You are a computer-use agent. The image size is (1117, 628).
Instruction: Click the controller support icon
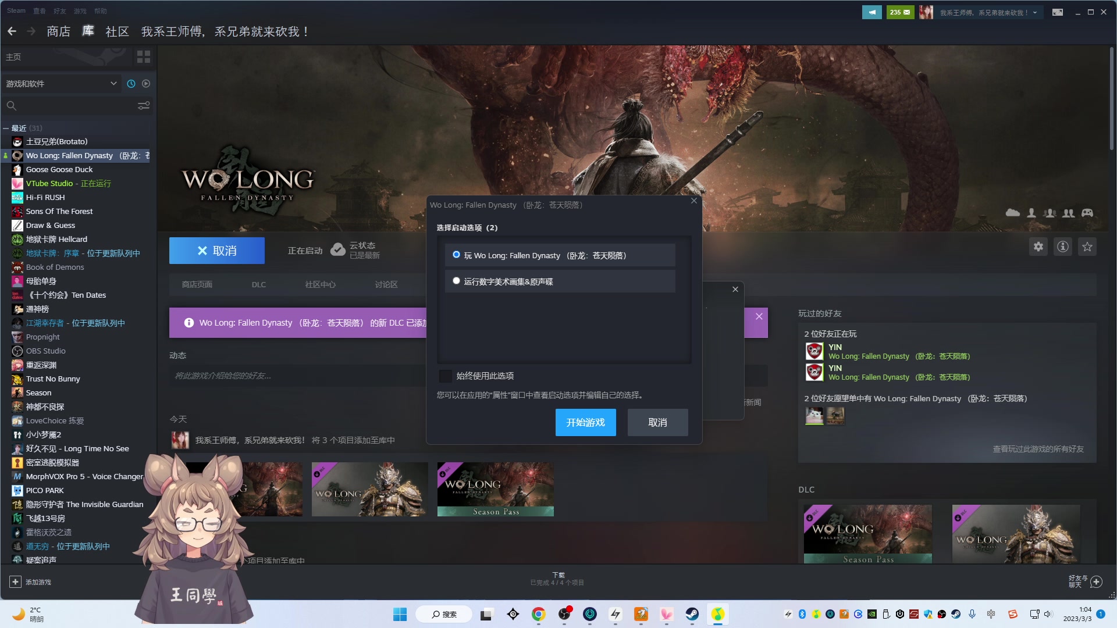[x=1087, y=213]
